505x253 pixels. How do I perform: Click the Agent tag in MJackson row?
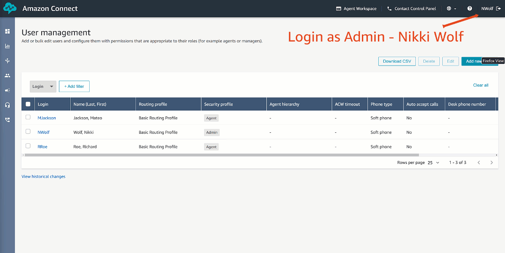click(x=211, y=118)
